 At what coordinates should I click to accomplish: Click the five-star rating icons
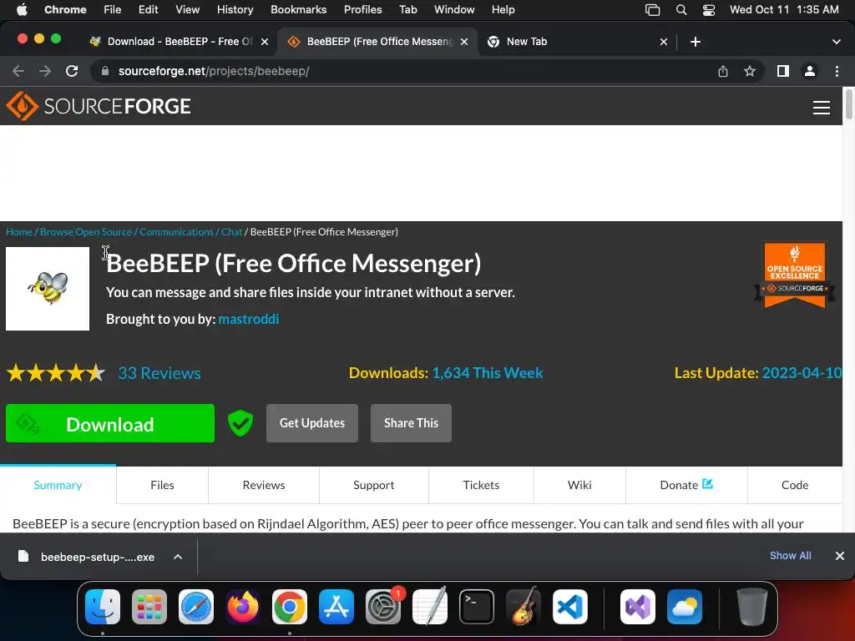point(56,373)
